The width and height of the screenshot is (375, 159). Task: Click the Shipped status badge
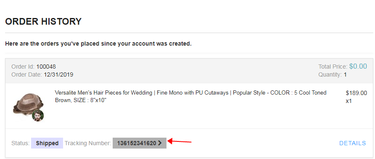[x=47, y=143]
